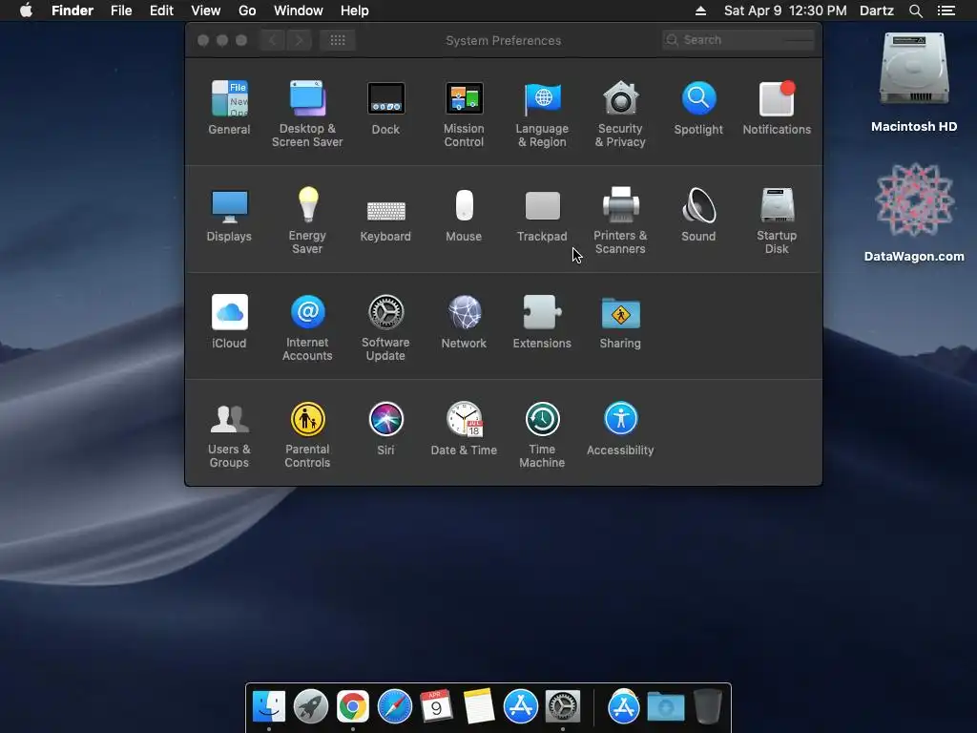Open Accessibility preferences
The image size is (977, 733).
tap(620, 429)
